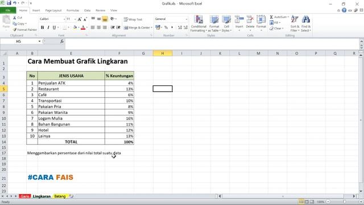Click the Increase Decimal icon
This screenshot has height=205, width=364.
180,27
